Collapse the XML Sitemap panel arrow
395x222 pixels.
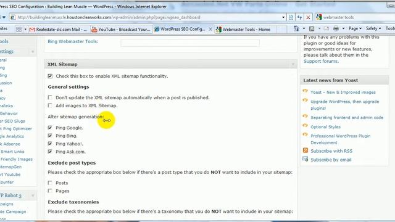293,64
